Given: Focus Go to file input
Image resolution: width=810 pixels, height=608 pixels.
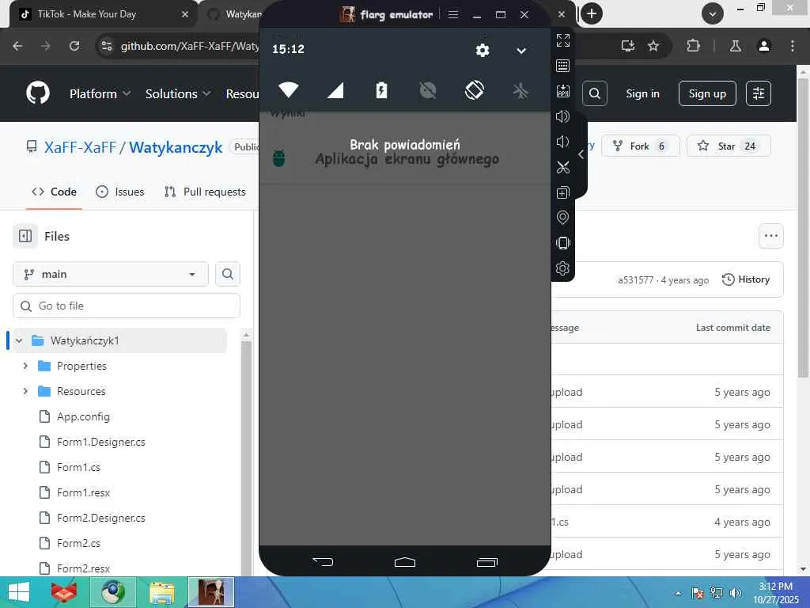Looking at the screenshot, I should click(x=127, y=306).
